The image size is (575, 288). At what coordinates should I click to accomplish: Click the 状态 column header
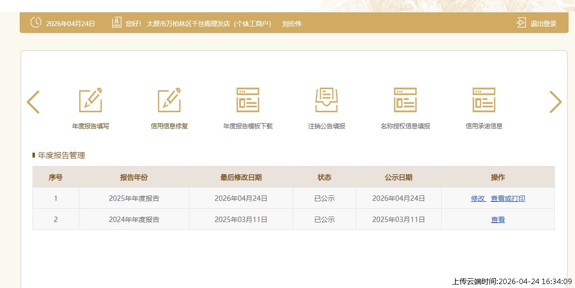(x=324, y=177)
